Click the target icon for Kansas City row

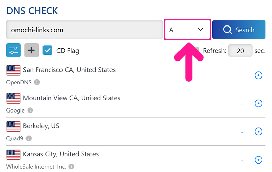click(258, 159)
